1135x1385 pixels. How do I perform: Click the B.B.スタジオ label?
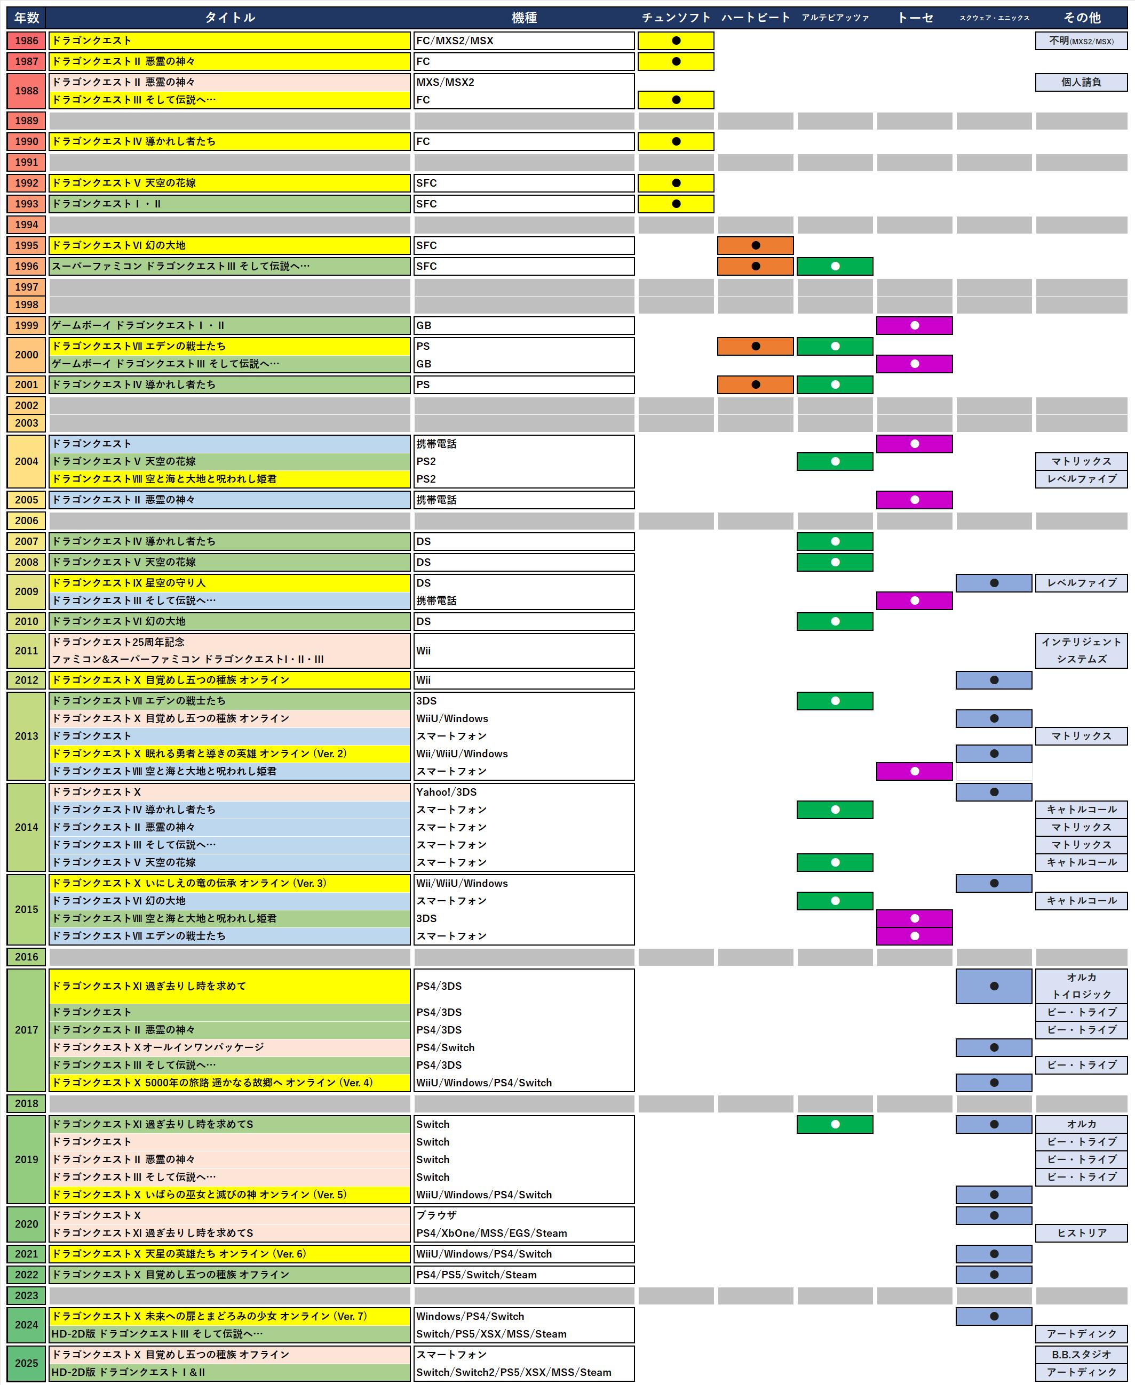pyautogui.click(x=1082, y=1354)
